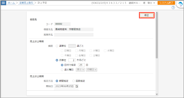Open the 月曜日 weekday dropdown

[91, 70]
